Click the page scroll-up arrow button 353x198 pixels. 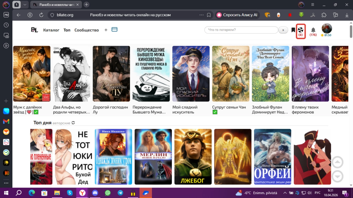[x=338, y=162]
